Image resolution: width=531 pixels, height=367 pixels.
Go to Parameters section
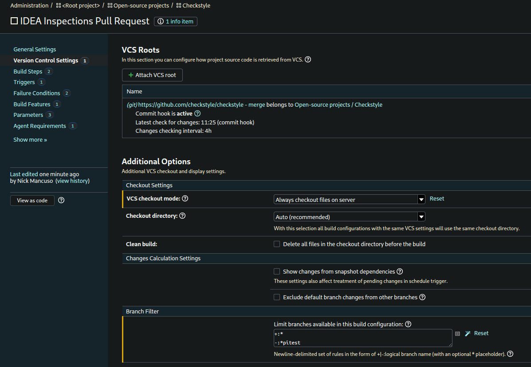[28, 115]
